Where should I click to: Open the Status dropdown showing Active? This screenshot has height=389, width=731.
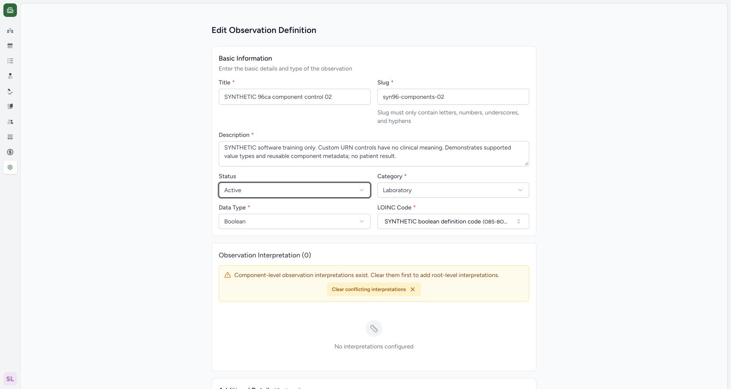click(294, 190)
